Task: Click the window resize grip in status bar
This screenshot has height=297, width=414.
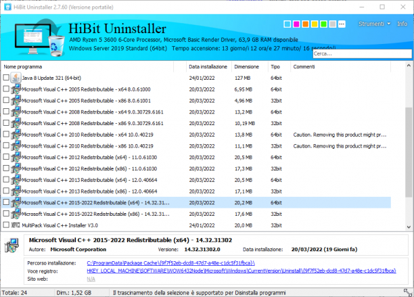Action: click(408, 292)
